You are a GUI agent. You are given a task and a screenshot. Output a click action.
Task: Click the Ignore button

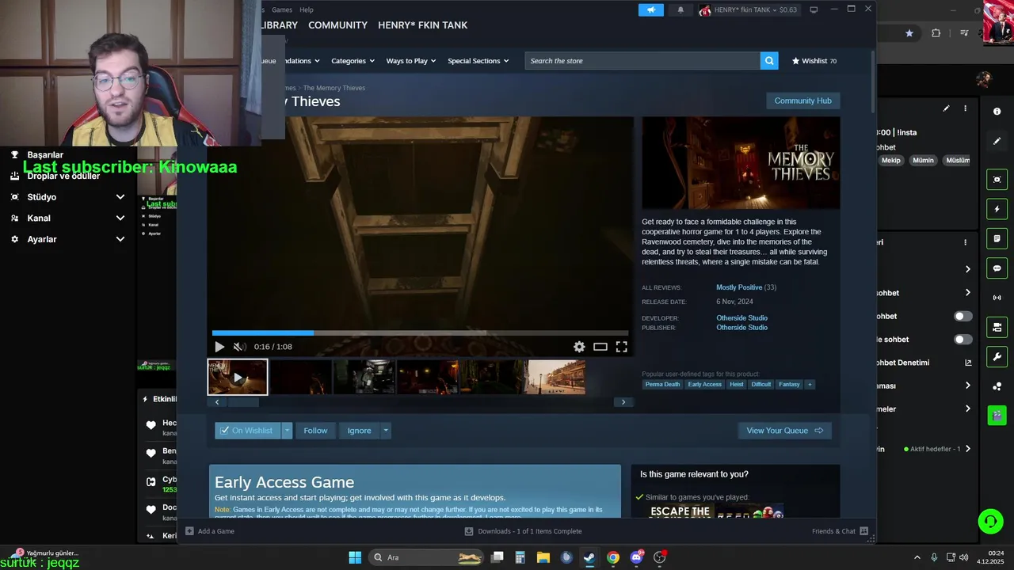point(359,431)
